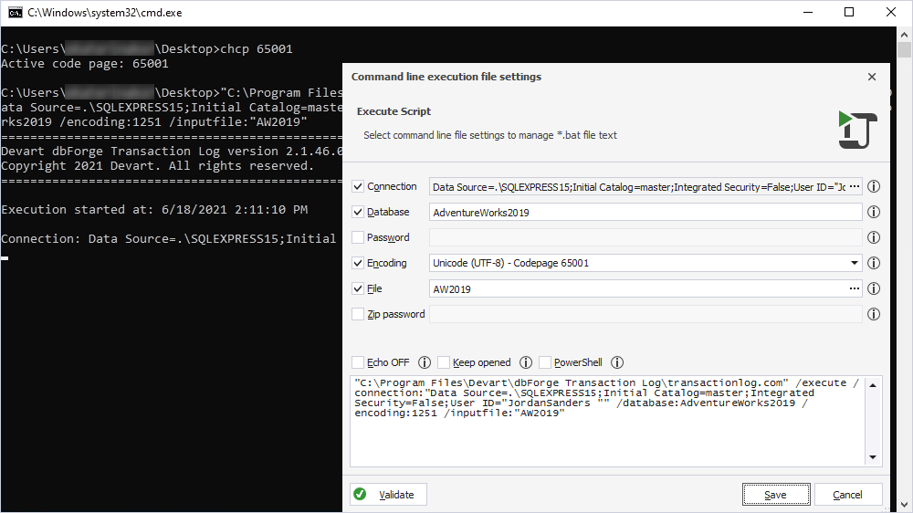Click the info icon beside the Database field

click(874, 212)
